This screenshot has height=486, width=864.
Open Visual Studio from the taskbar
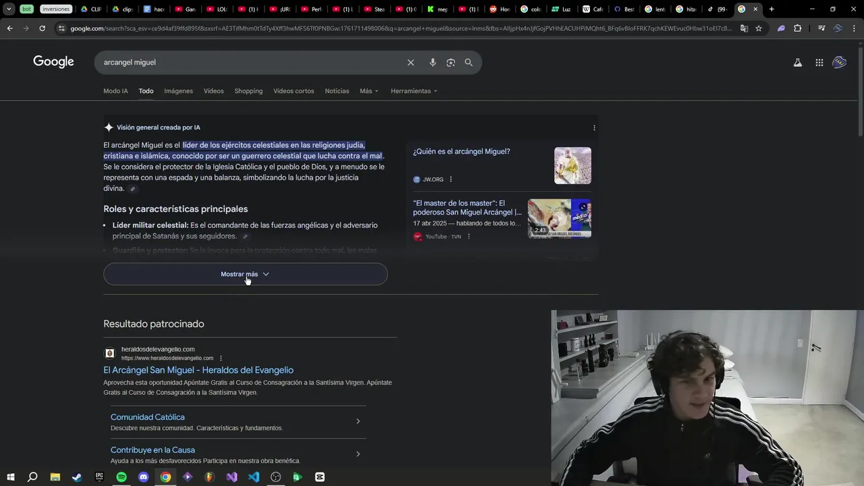[x=232, y=477]
